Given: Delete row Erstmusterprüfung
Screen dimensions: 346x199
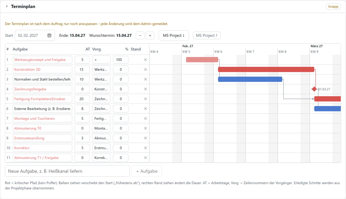Looking at the screenshot, I should (x=145, y=138).
